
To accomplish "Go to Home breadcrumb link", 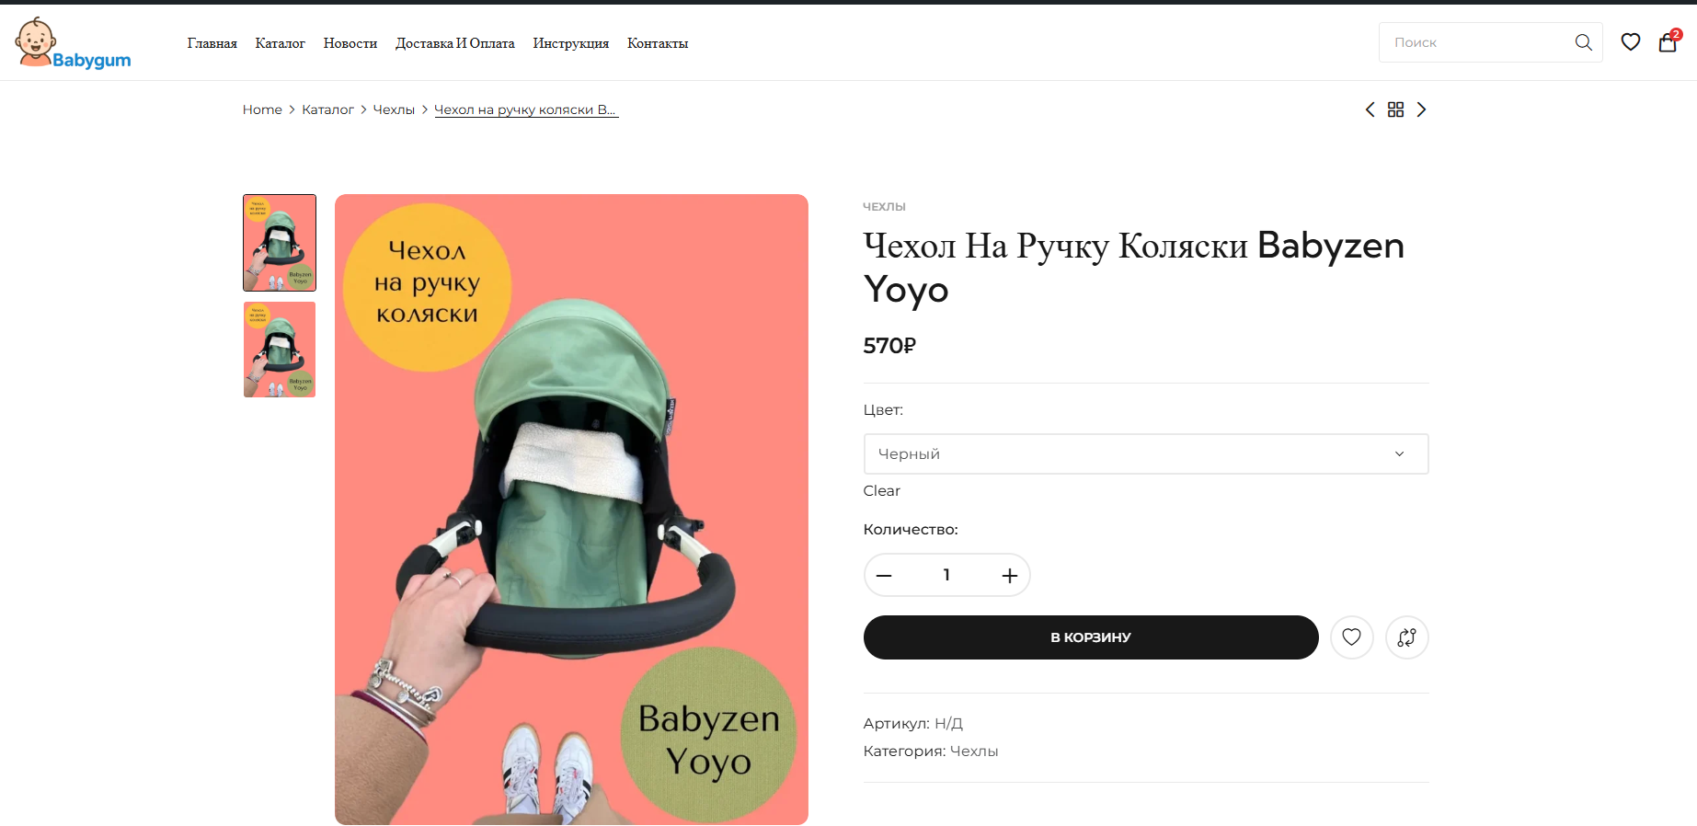I will point(262,109).
